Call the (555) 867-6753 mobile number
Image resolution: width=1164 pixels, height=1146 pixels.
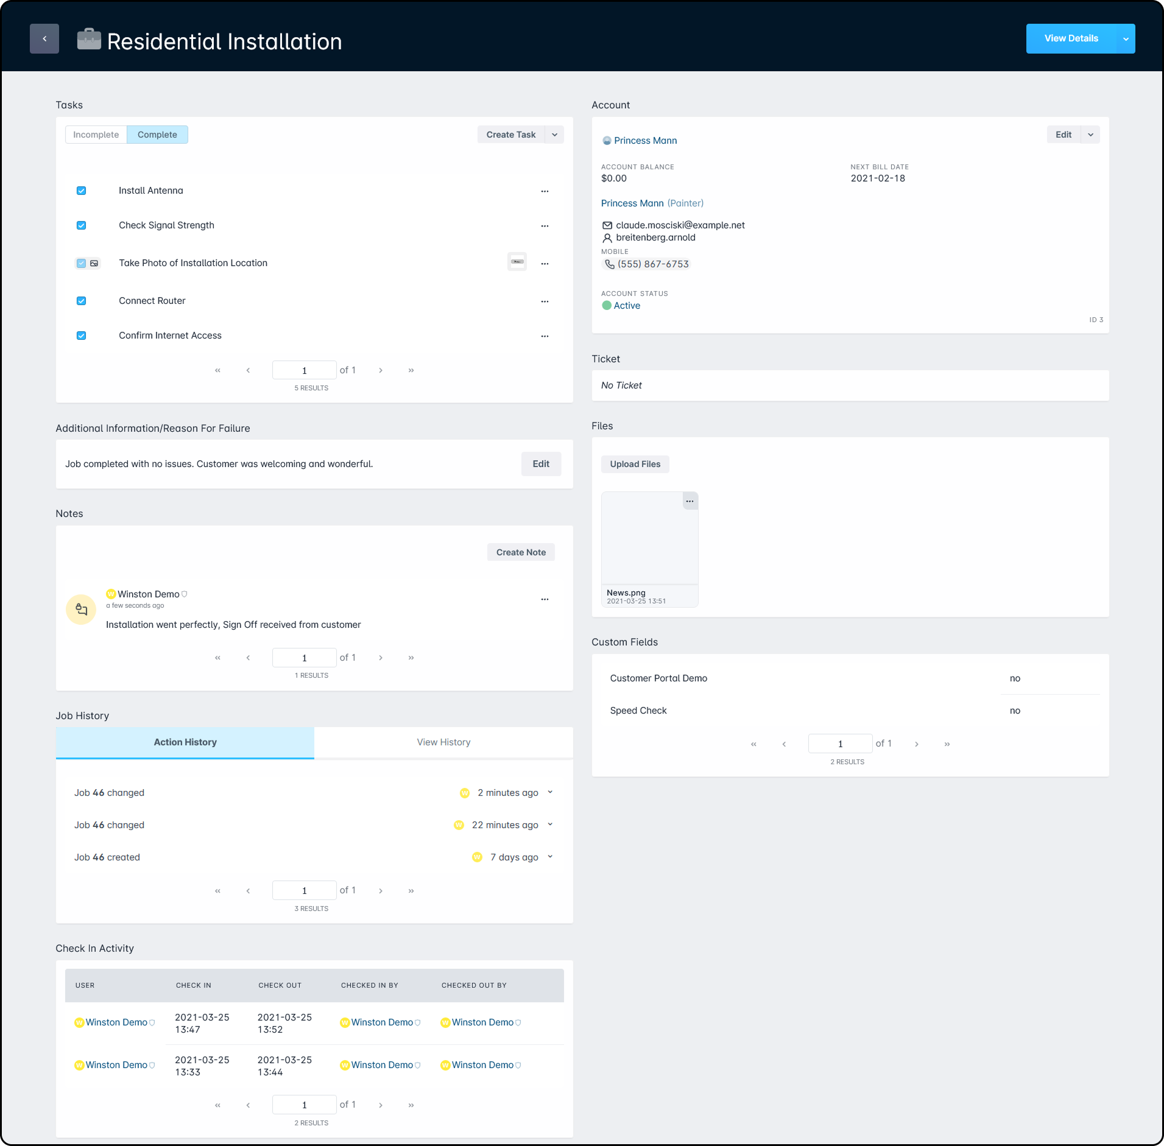653,264
